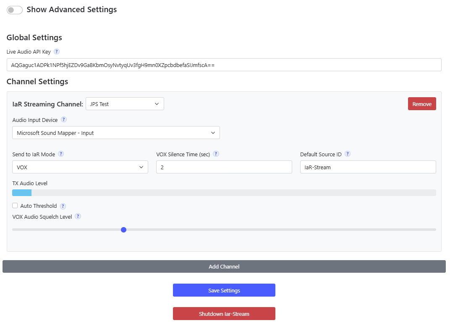Open help for VOX Audio Squelch Level
The image size is (450, 323).
(x=78, y=217)
